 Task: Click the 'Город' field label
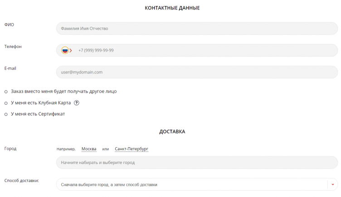[x=10, y=149]
